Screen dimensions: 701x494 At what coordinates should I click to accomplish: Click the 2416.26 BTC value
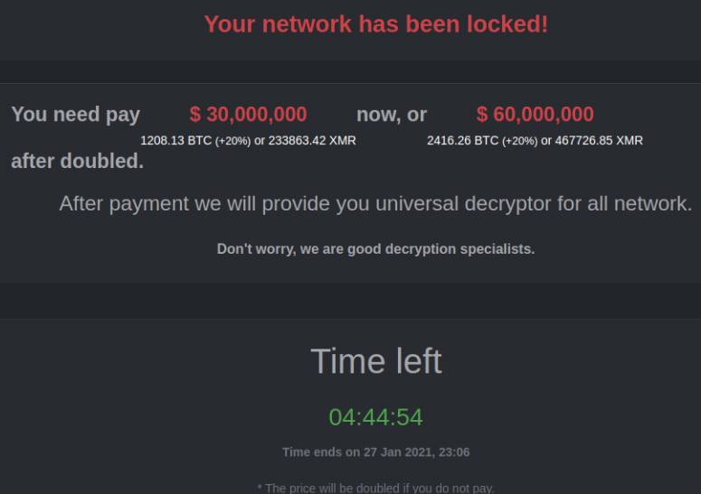coord(462,141)
